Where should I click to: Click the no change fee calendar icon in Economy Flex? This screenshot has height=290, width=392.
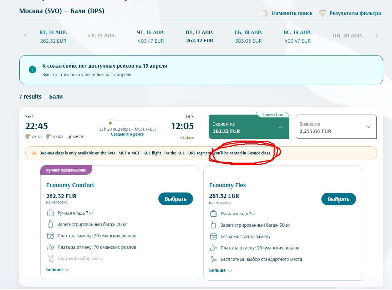pos(214,236)
